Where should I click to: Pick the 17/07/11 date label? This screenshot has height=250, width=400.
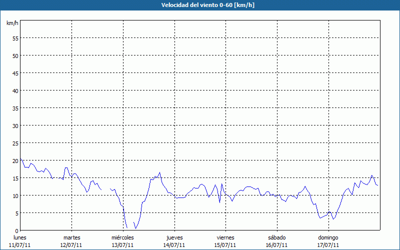point(328,245)
